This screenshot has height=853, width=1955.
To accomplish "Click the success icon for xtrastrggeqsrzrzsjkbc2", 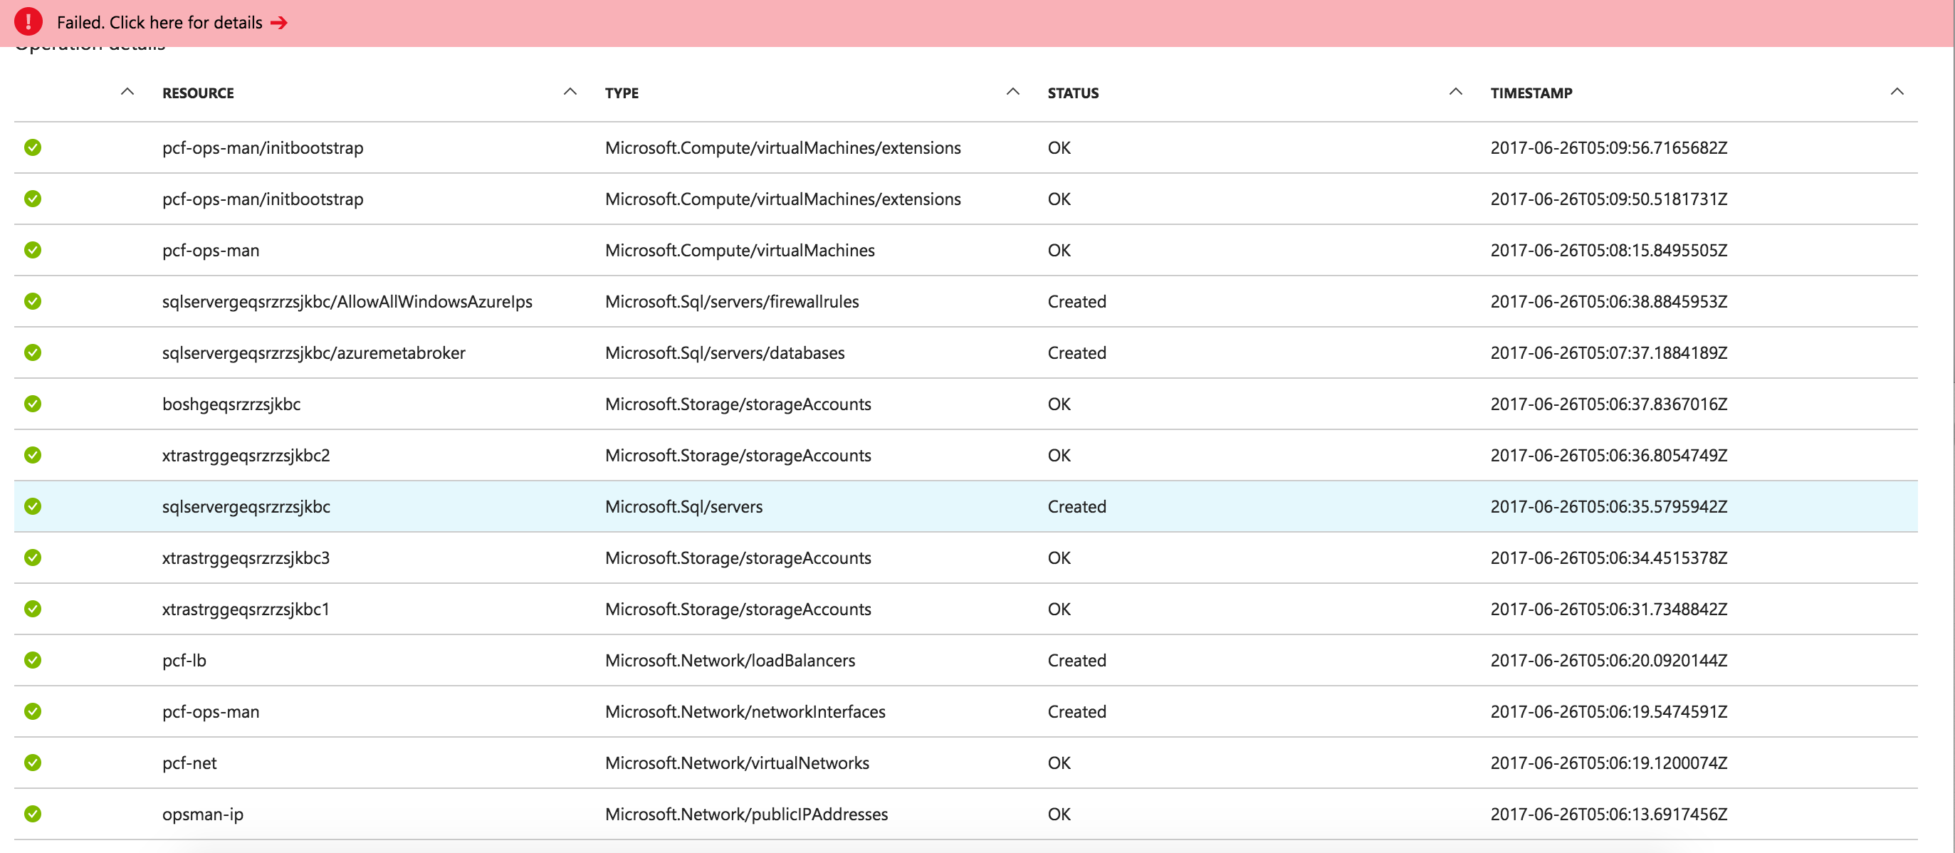I will click(33, 456).
